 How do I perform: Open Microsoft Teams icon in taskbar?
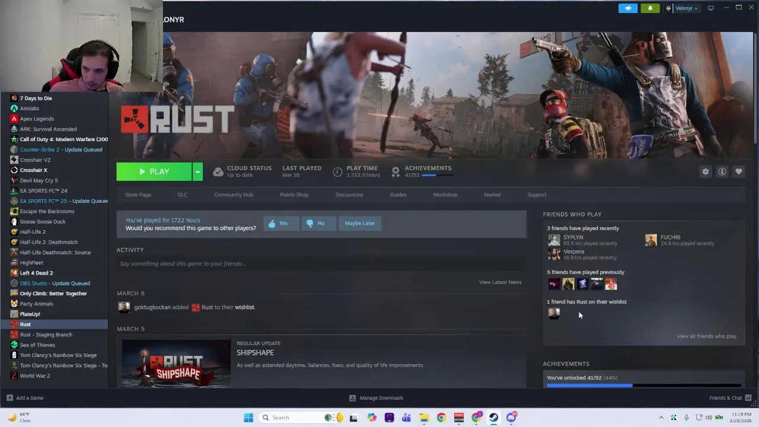pos(406,418)
